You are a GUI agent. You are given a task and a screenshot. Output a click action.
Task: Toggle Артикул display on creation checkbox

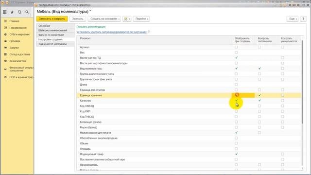pos(236,47)
